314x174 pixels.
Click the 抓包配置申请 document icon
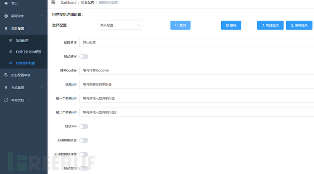click(6, 75)
